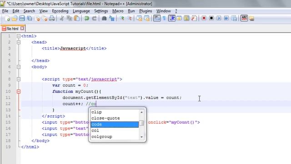
Task: Click the Start Recording macro icon
Action: pos(204,18)
